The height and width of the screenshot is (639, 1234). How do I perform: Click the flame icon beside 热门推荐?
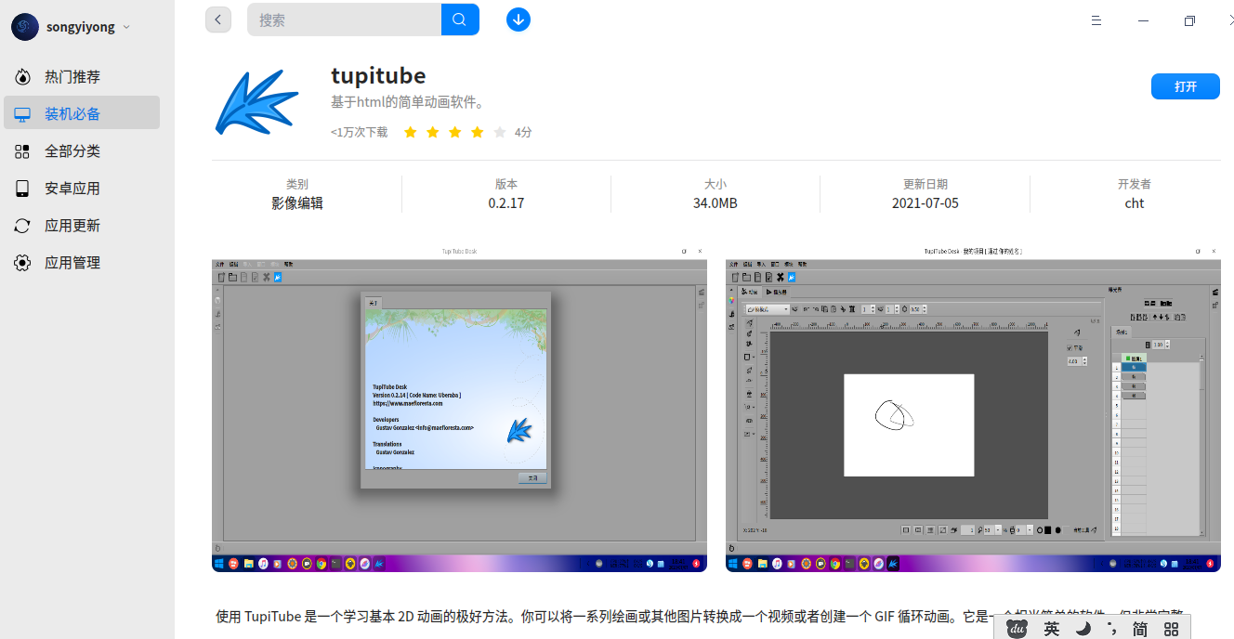tap(22, 77)
